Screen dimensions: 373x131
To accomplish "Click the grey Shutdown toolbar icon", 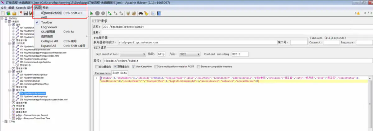I will (103, 13).
